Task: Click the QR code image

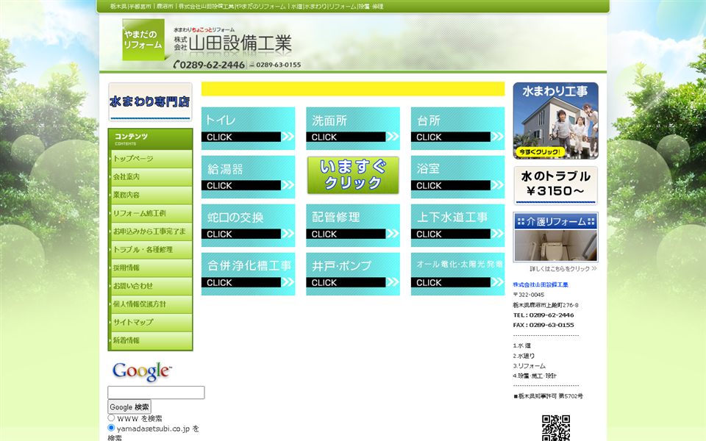Action: [x=556, y=428]
